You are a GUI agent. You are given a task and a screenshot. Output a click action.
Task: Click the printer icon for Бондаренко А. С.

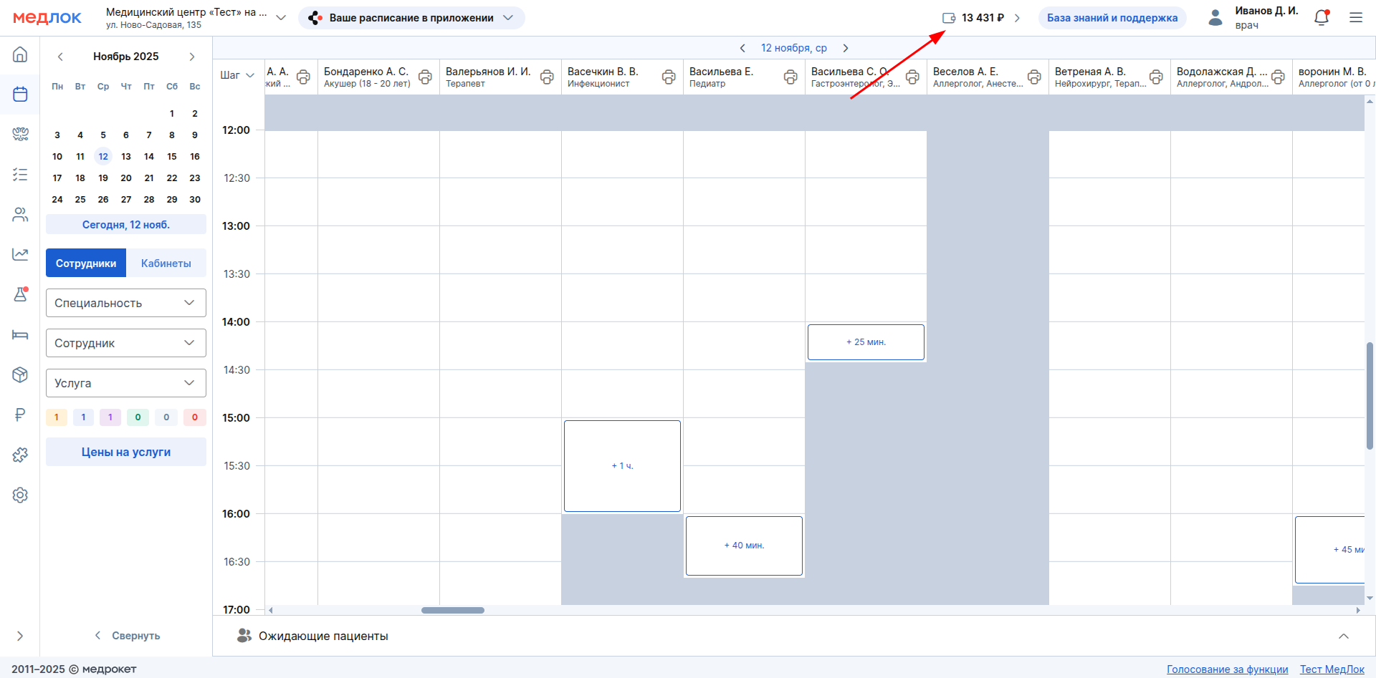425,77
